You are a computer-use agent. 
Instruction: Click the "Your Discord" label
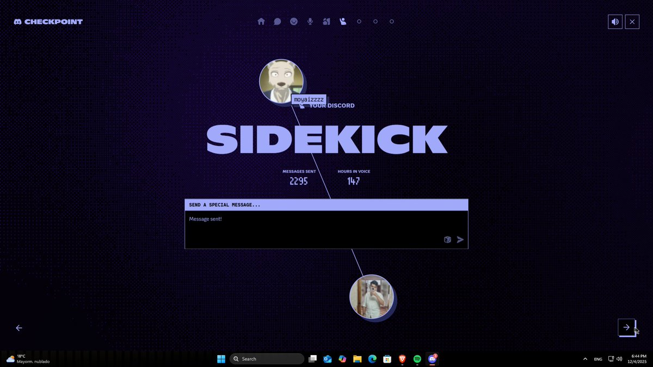[x=332, y=105]
